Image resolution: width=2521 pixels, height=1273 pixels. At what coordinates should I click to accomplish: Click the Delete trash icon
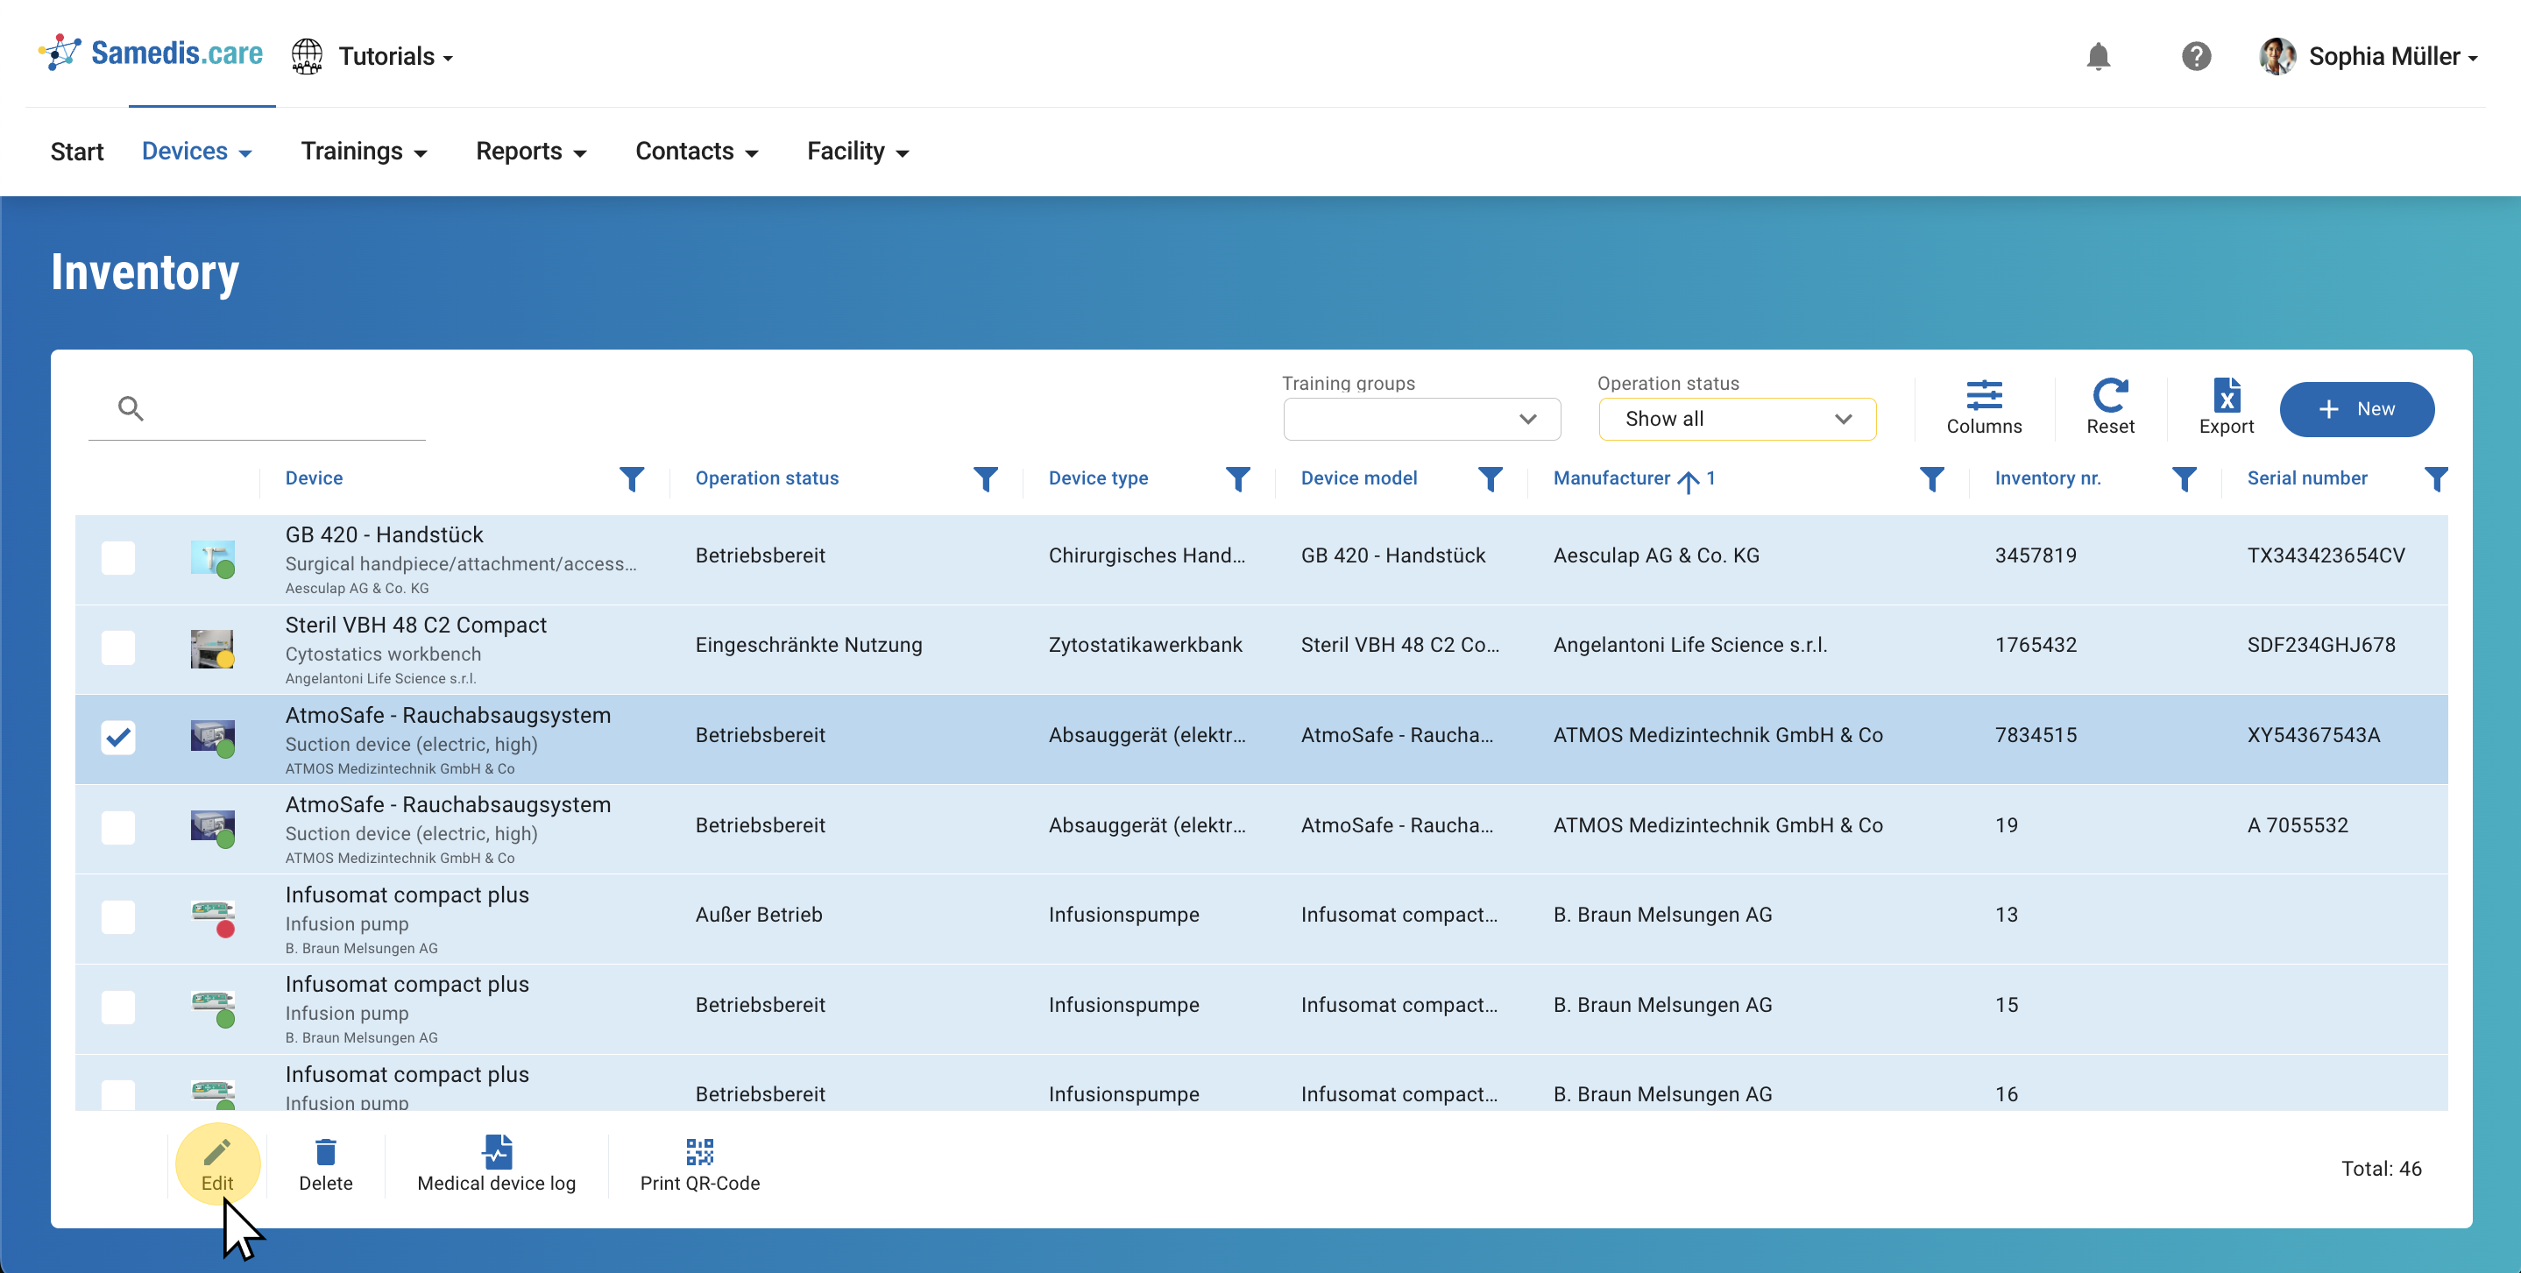click(x=325, y=1164)
